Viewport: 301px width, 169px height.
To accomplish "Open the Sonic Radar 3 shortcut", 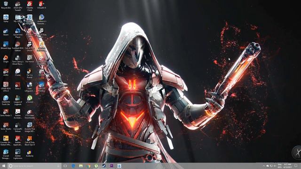I will [x=6, y=113].
